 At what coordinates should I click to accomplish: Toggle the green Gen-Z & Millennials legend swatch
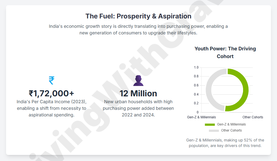(210, 125)
